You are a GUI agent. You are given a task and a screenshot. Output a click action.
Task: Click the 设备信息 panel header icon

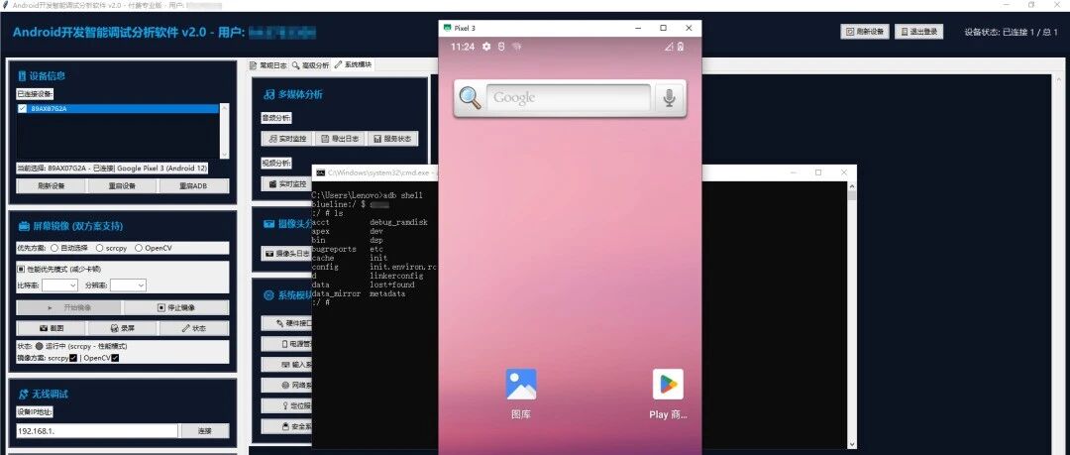(x=22, y=75)
